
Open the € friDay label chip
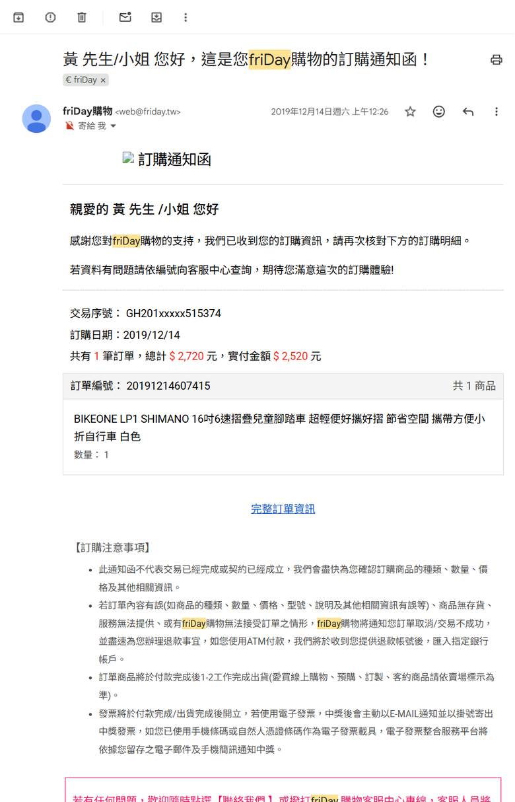81,80
